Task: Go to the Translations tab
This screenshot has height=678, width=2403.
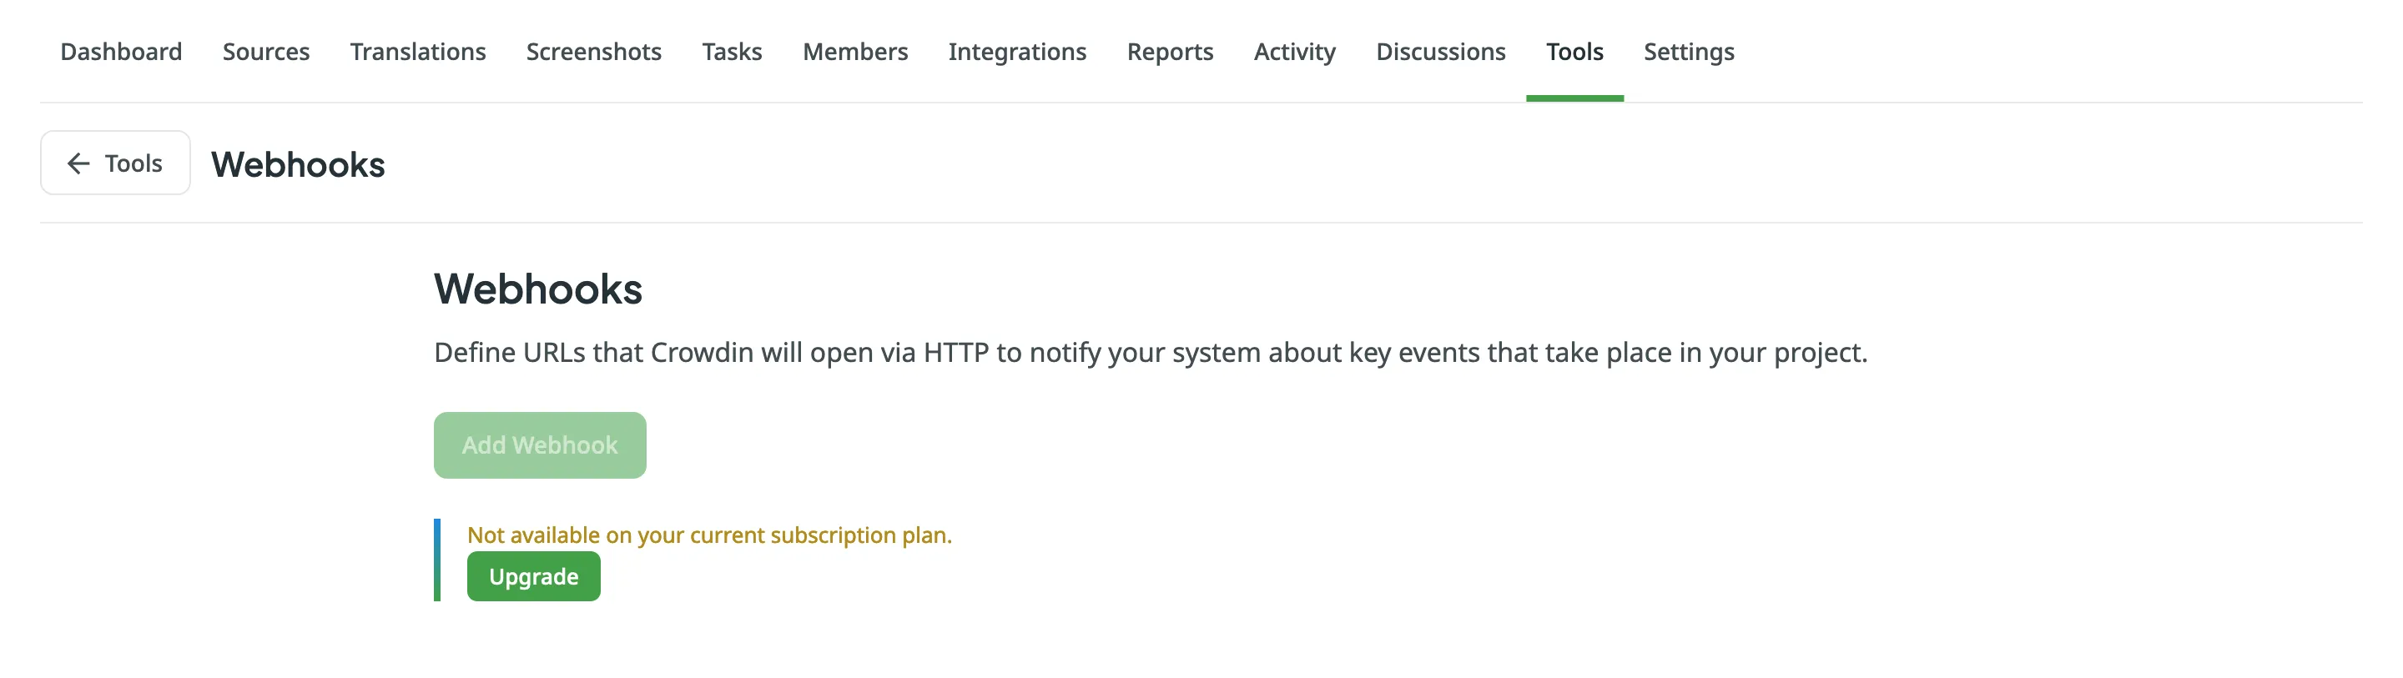Action: [x=417, y=52]
